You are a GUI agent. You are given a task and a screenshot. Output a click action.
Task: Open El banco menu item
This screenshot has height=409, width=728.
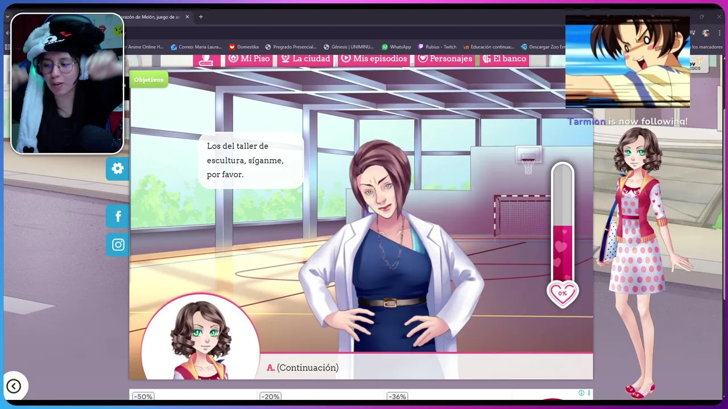[x=504, y=59]
